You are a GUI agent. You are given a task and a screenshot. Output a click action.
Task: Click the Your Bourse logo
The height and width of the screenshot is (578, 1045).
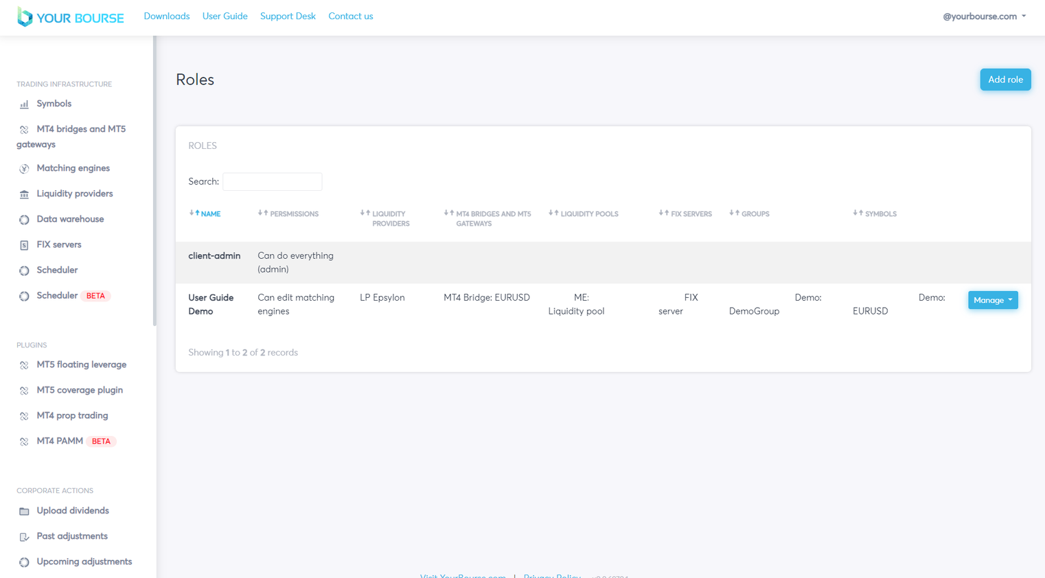tap(71, 17)
